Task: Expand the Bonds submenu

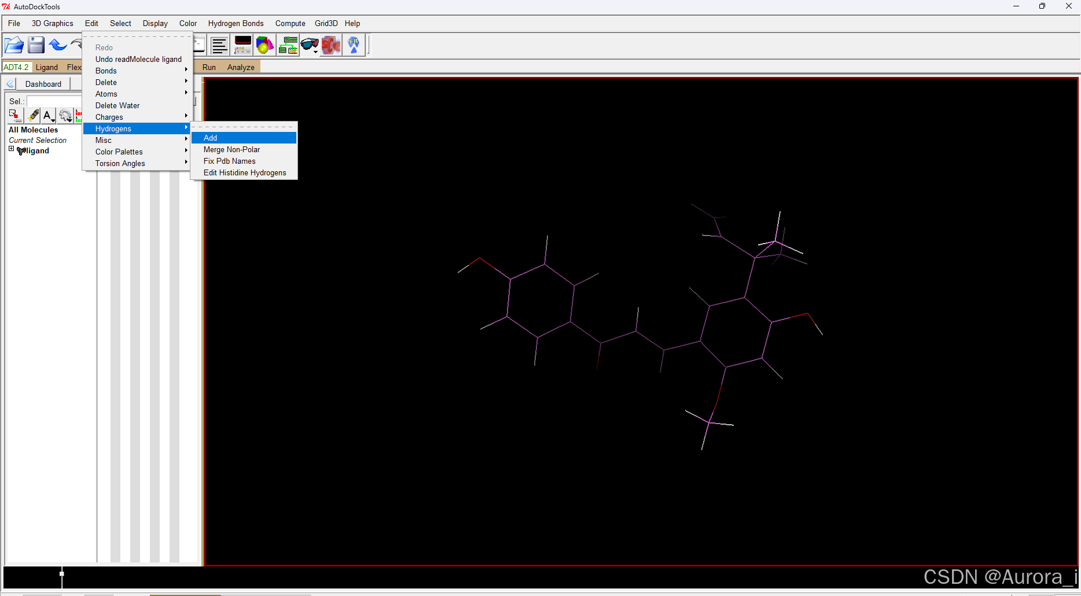Action: 137,71
